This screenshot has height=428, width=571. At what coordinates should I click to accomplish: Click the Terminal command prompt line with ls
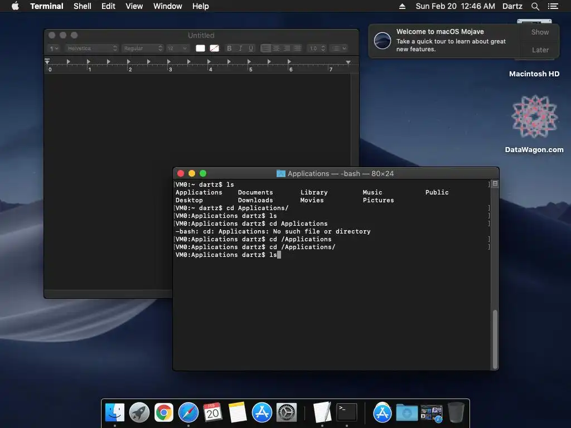[x=228, y=255]
